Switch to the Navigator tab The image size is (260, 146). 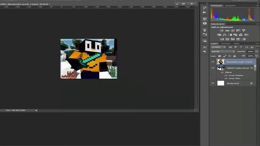click(230, 6)
